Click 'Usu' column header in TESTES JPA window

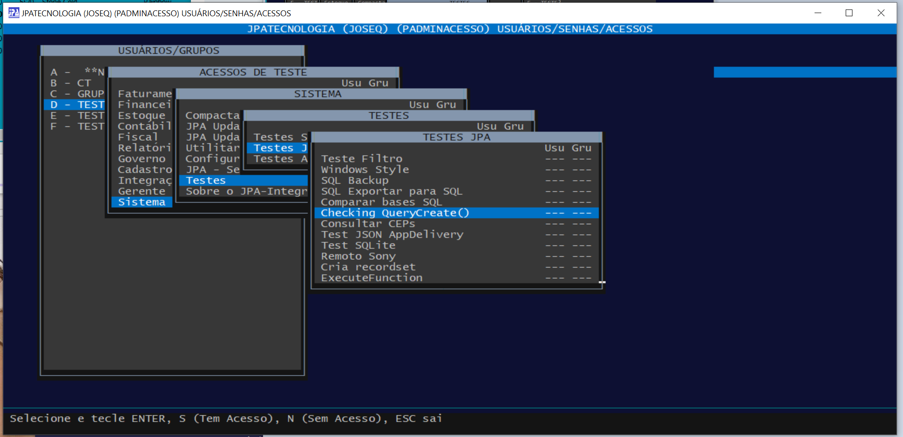pos(555,148)
